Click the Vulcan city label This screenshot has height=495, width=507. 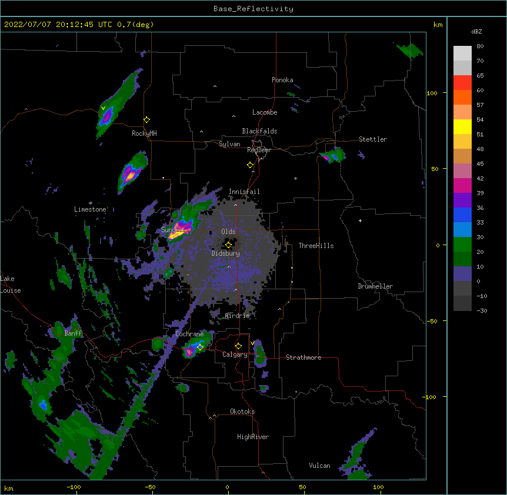pos(319,466)
